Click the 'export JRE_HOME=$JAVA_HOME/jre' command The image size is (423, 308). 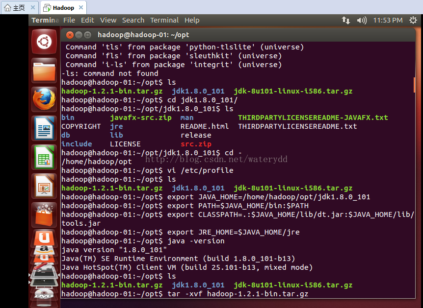pyautogui.click(x=234, y=232)
